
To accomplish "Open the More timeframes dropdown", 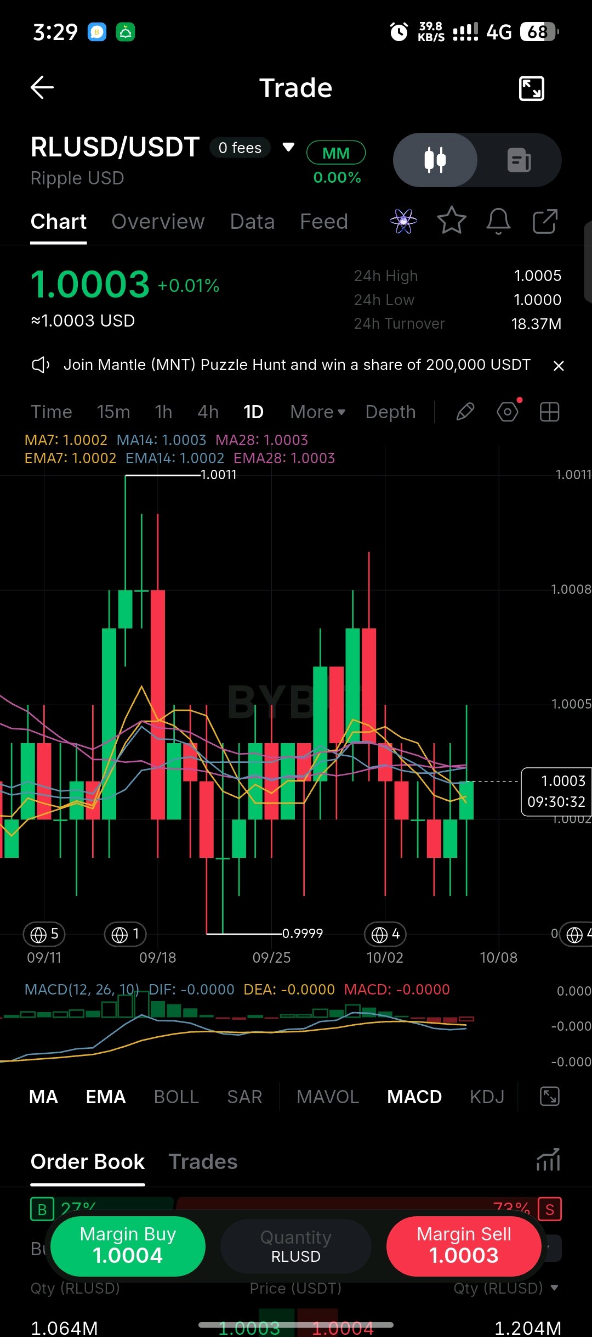I will (x=318, y=412).
